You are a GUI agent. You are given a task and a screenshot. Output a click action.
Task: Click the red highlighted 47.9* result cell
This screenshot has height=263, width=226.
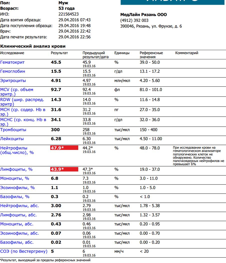coord(64,148)
